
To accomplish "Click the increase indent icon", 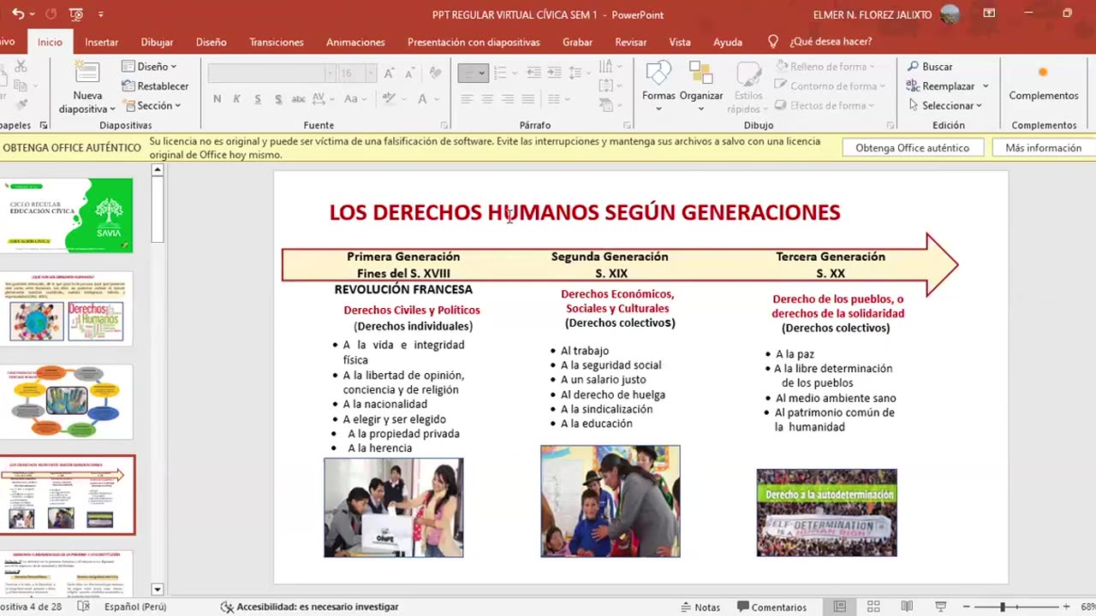I will (x=555, y=74).
